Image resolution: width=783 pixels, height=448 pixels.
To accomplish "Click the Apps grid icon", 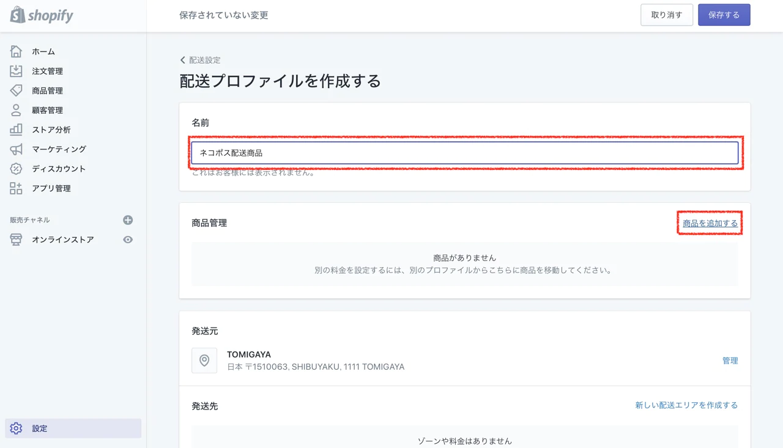I will point(16,188).
